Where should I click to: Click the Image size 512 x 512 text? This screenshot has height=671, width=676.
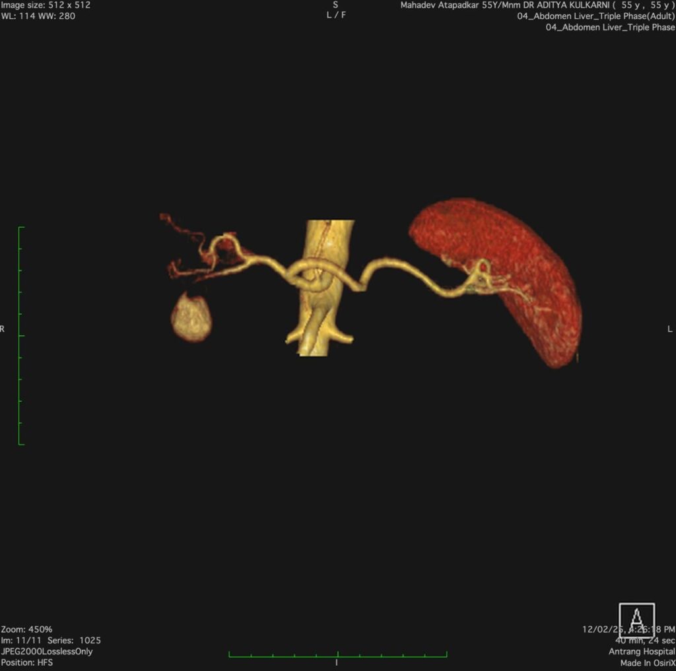[x=46, y=5]
